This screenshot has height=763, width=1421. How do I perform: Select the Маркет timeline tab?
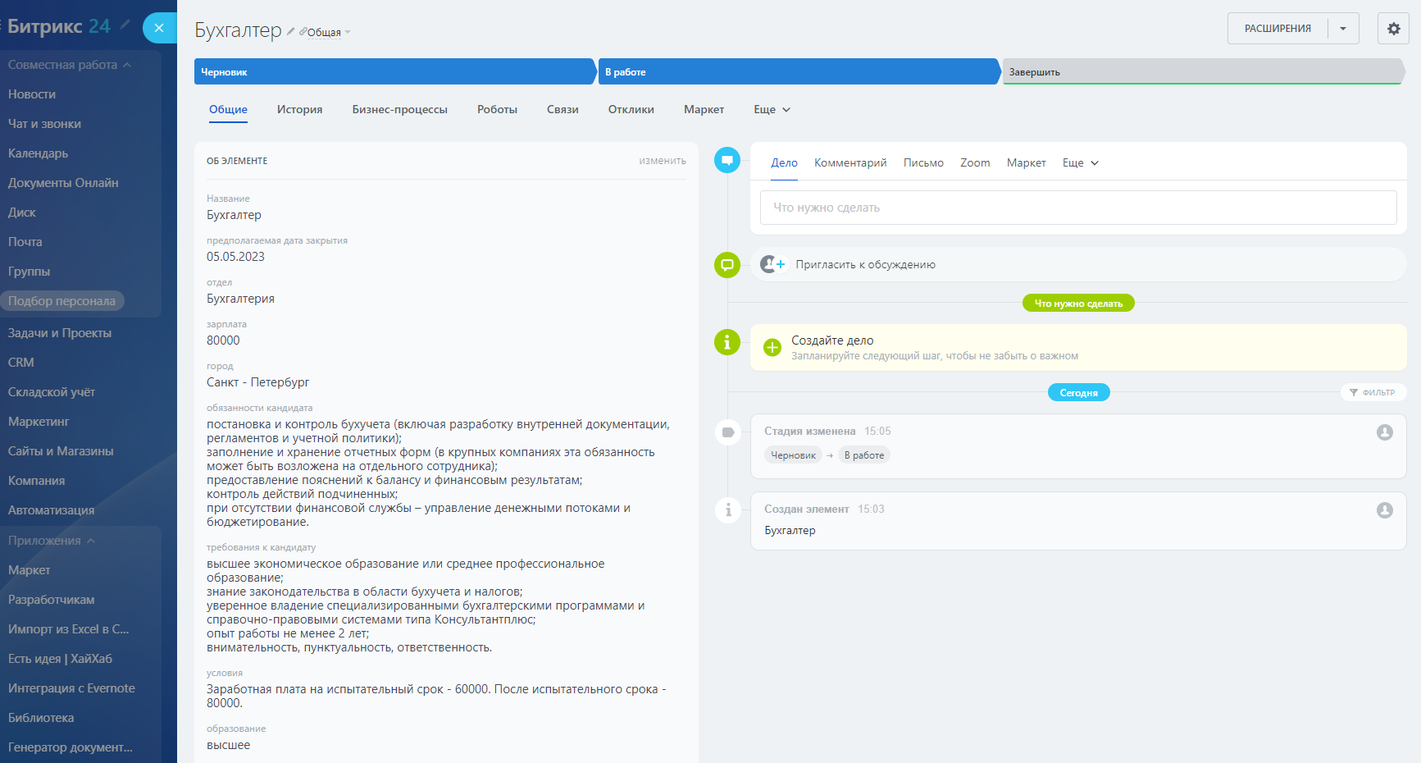pos(1026,163)
